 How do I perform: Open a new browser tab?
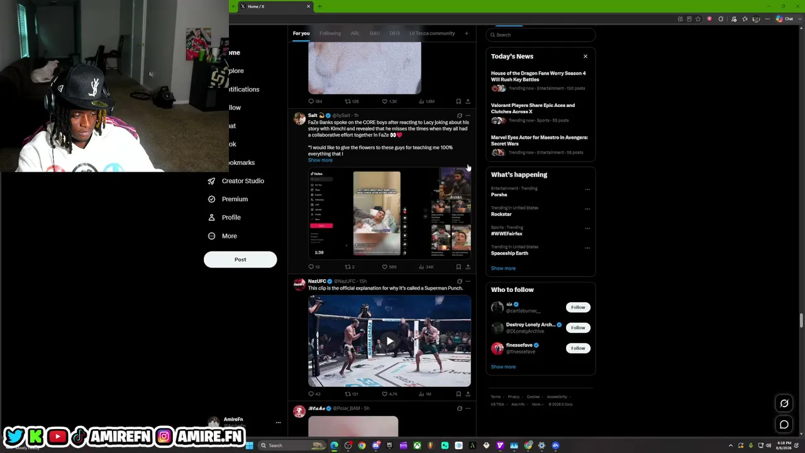point(319,6)
